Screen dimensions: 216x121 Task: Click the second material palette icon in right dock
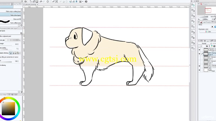(x=193, y=10)
